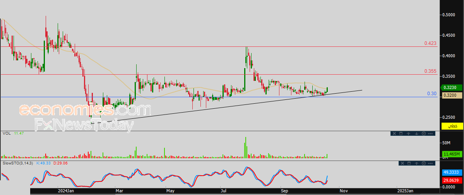This screenshot has width=464, height=195.
Task: Click the 0.423 resistance level label
Action: click(430, 43)
